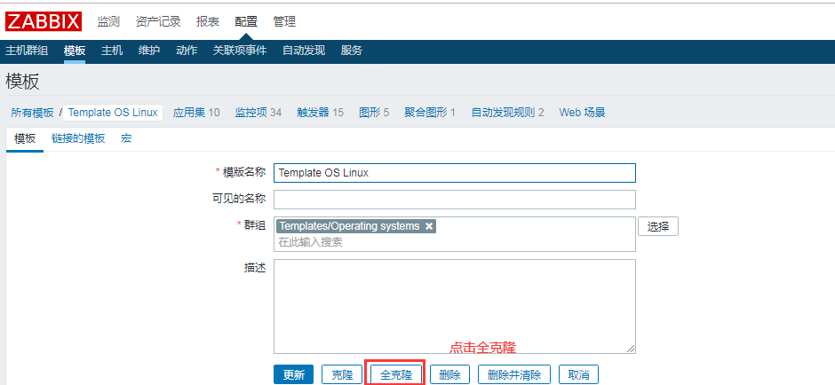Go to 服务 submenu item
This screenshot has height=385, width=835.
pos(352,51)
